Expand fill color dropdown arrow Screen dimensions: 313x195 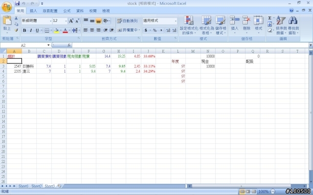(61, 30)
